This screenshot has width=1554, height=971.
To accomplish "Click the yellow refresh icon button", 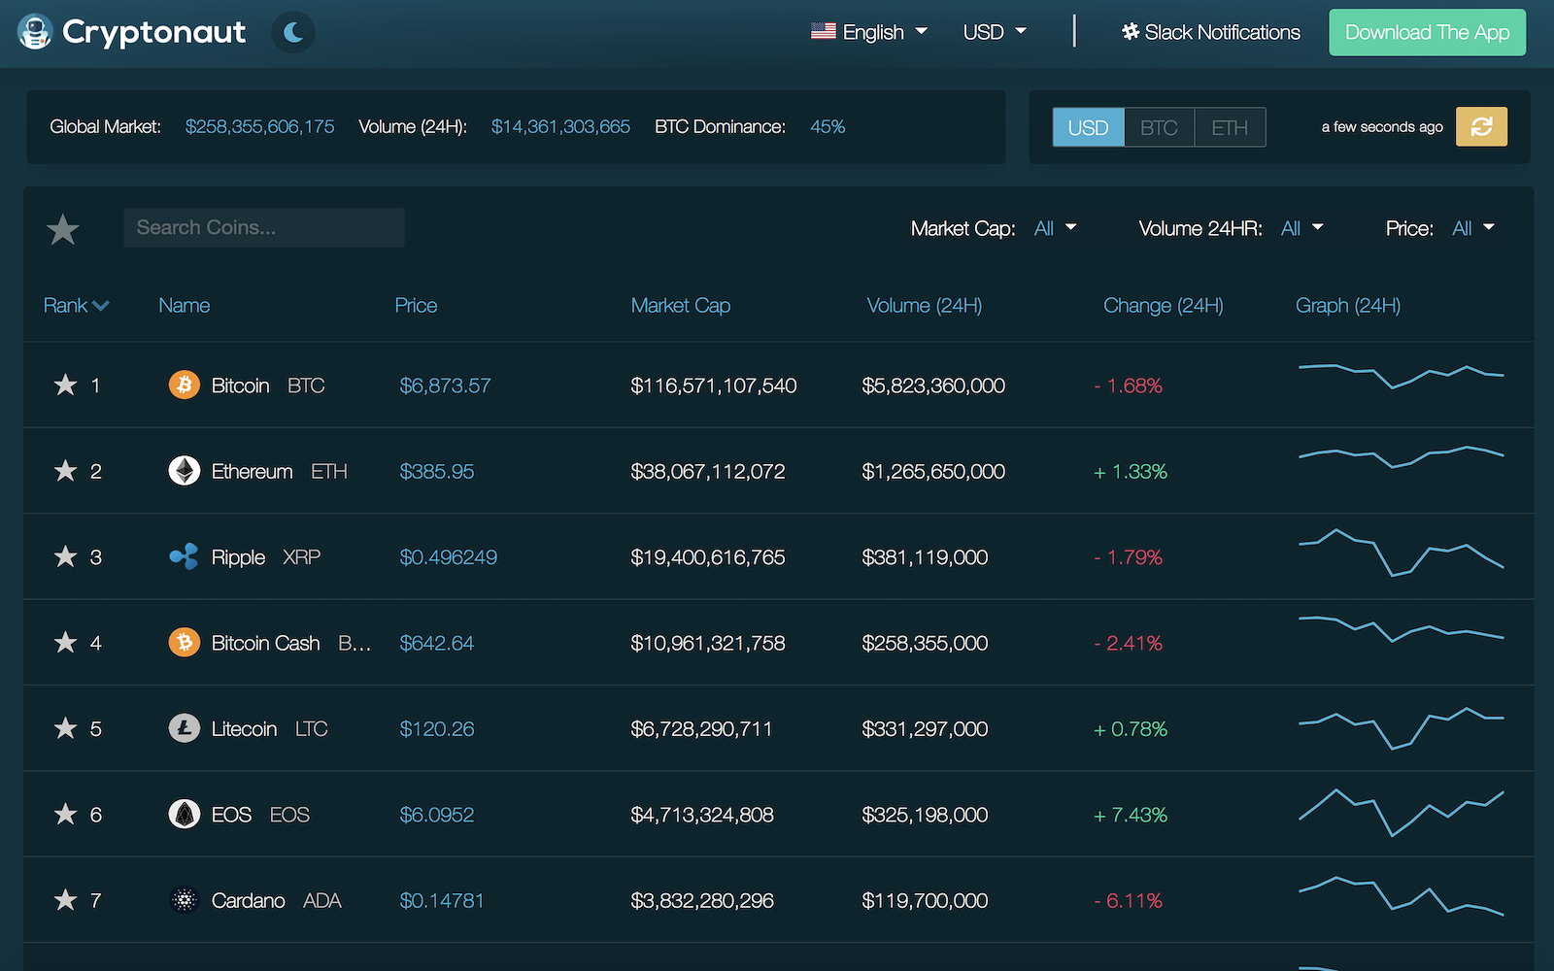I will [1481, 127].
